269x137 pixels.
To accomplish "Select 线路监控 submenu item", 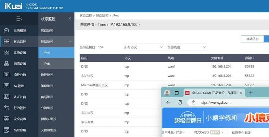I will (47, 30).
